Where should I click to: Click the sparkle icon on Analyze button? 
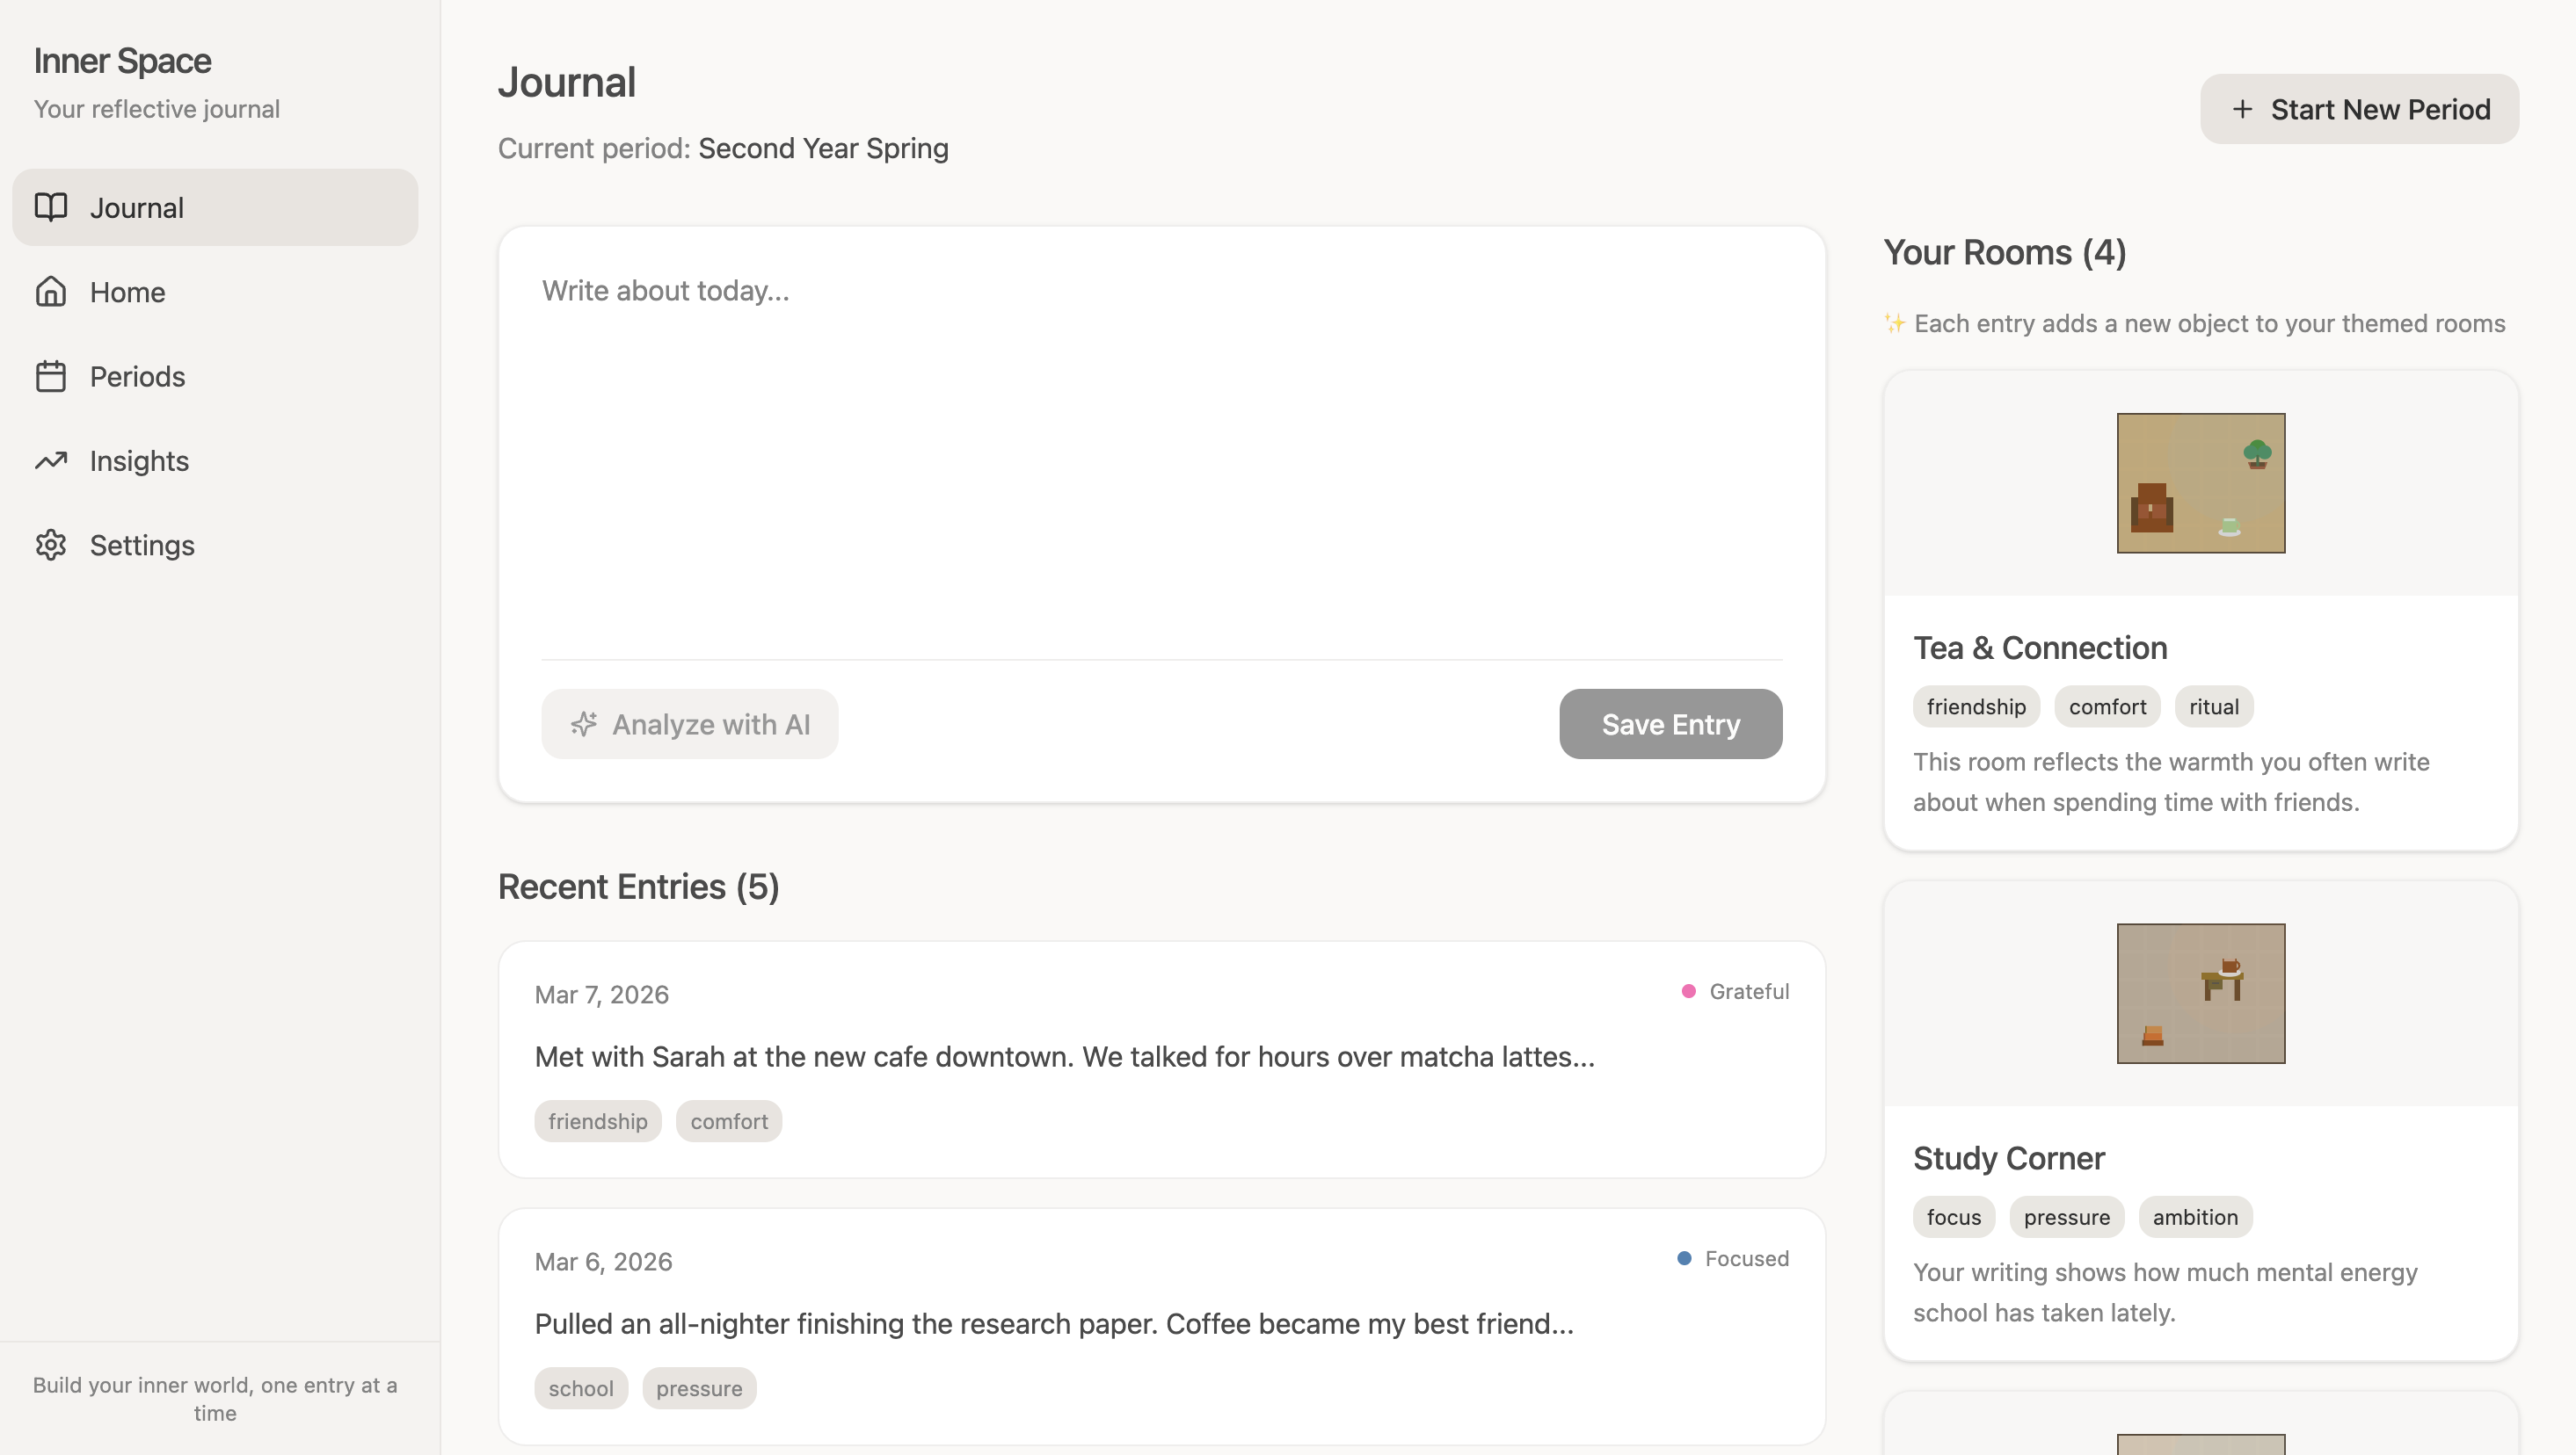coord(584,723)
